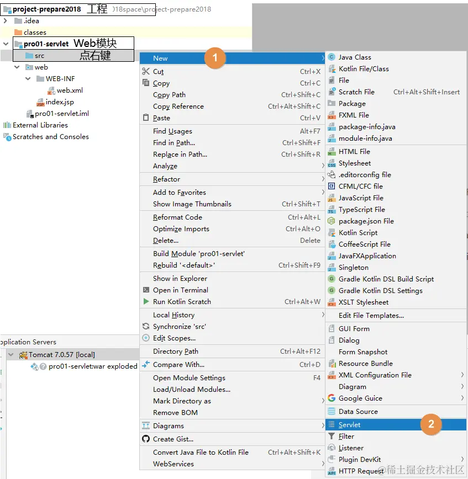Click the Stylesheet CSS icon
This screenshot has height=479, width=468.
[x=332, y=163]
